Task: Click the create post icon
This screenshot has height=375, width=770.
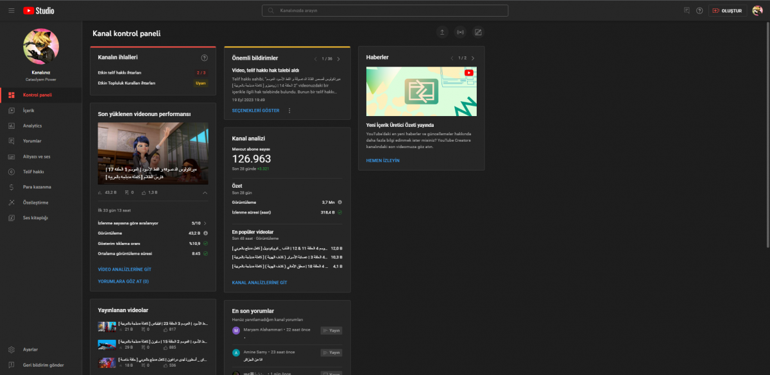Action: [x=478, y=32]
